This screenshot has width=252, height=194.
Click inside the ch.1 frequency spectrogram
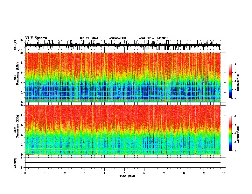point(123,77)
